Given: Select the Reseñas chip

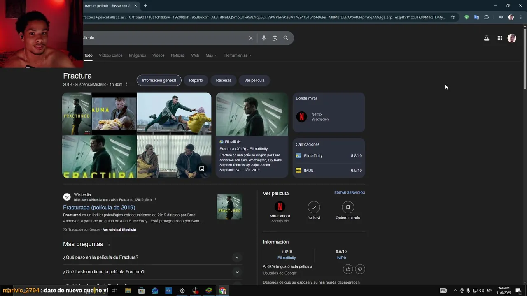Looking at the screenshot, I should coord(224,80).
